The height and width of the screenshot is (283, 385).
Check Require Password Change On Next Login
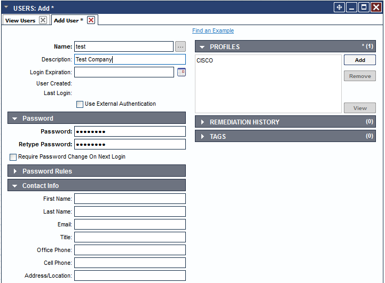[x=13, y=157]
